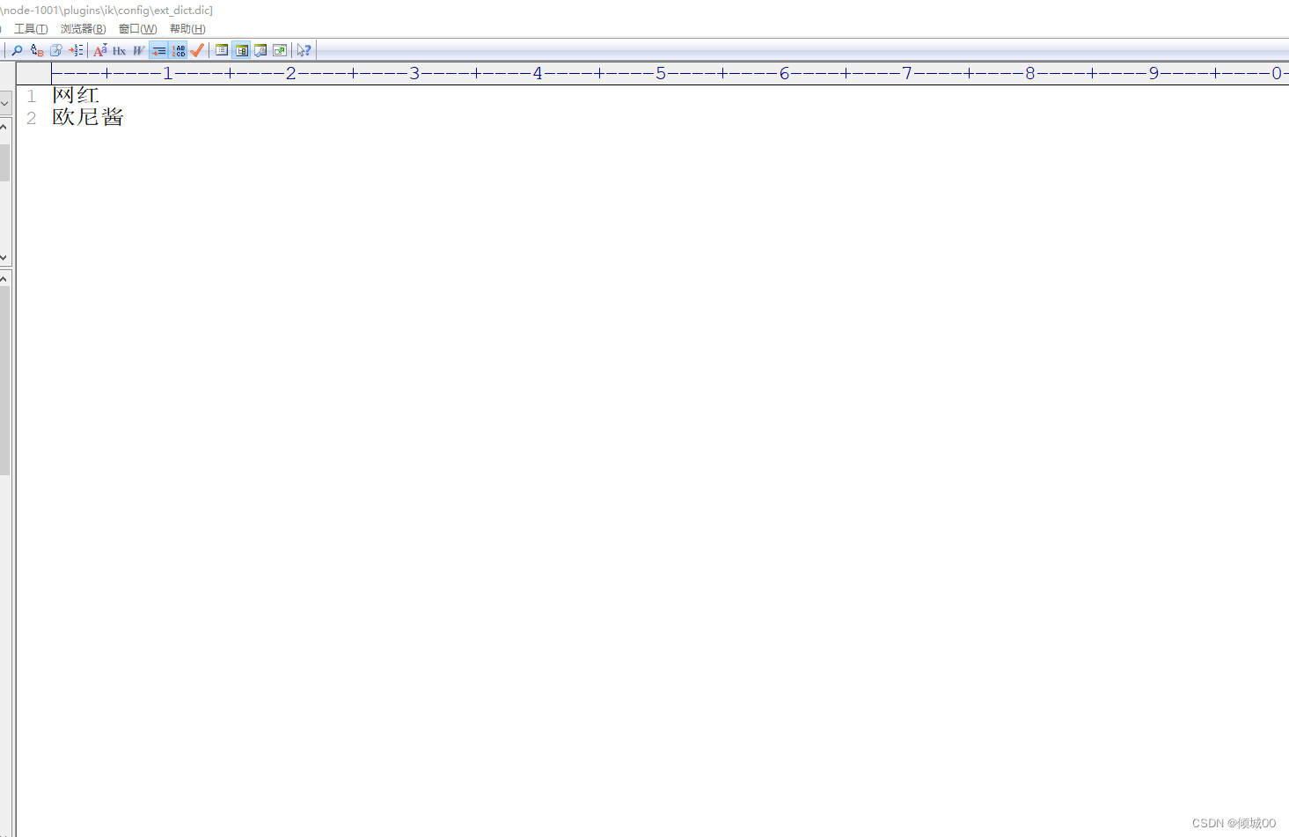
Task: Click the text 欧尼酱 on line 2
Action: [x=88, y=117]
